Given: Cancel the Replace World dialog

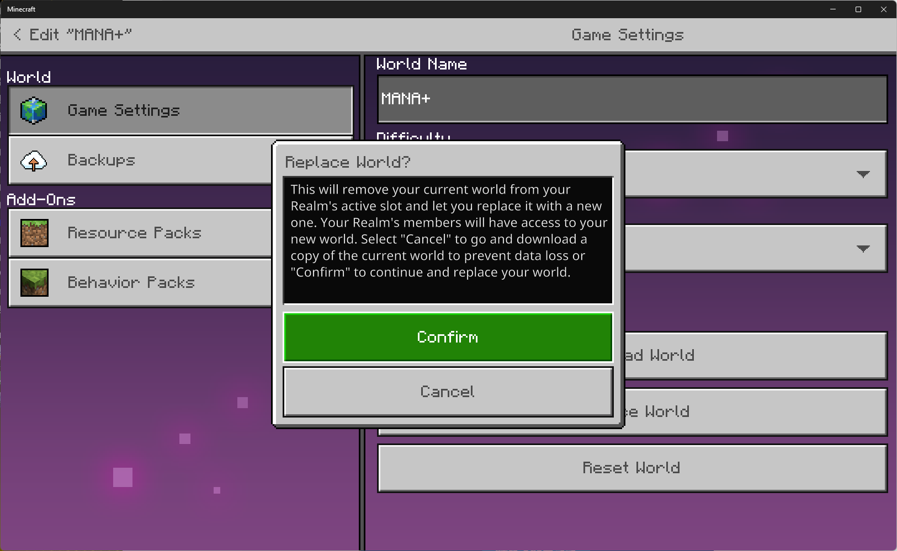Looking at the screenshot, I should [448, 392].
